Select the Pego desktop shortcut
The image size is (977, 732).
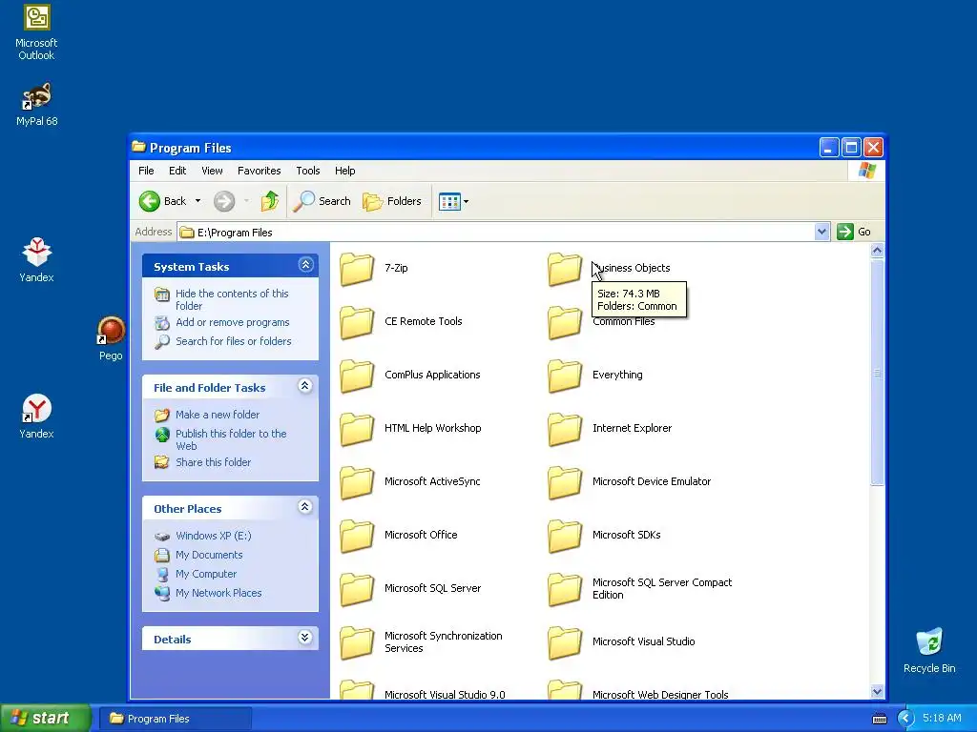pos(111,338)
